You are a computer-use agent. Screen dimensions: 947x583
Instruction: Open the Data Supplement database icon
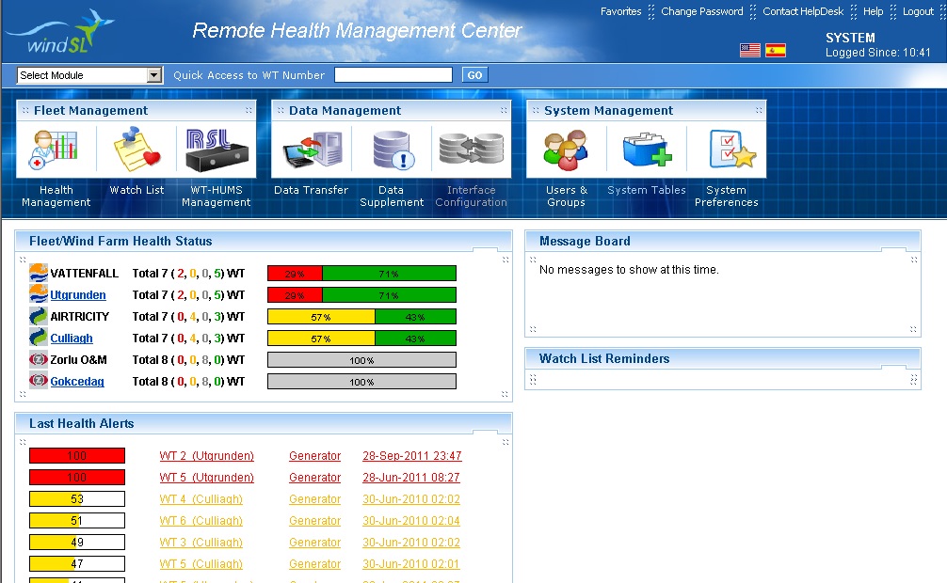pyautogui.click(x=392, y=150)
